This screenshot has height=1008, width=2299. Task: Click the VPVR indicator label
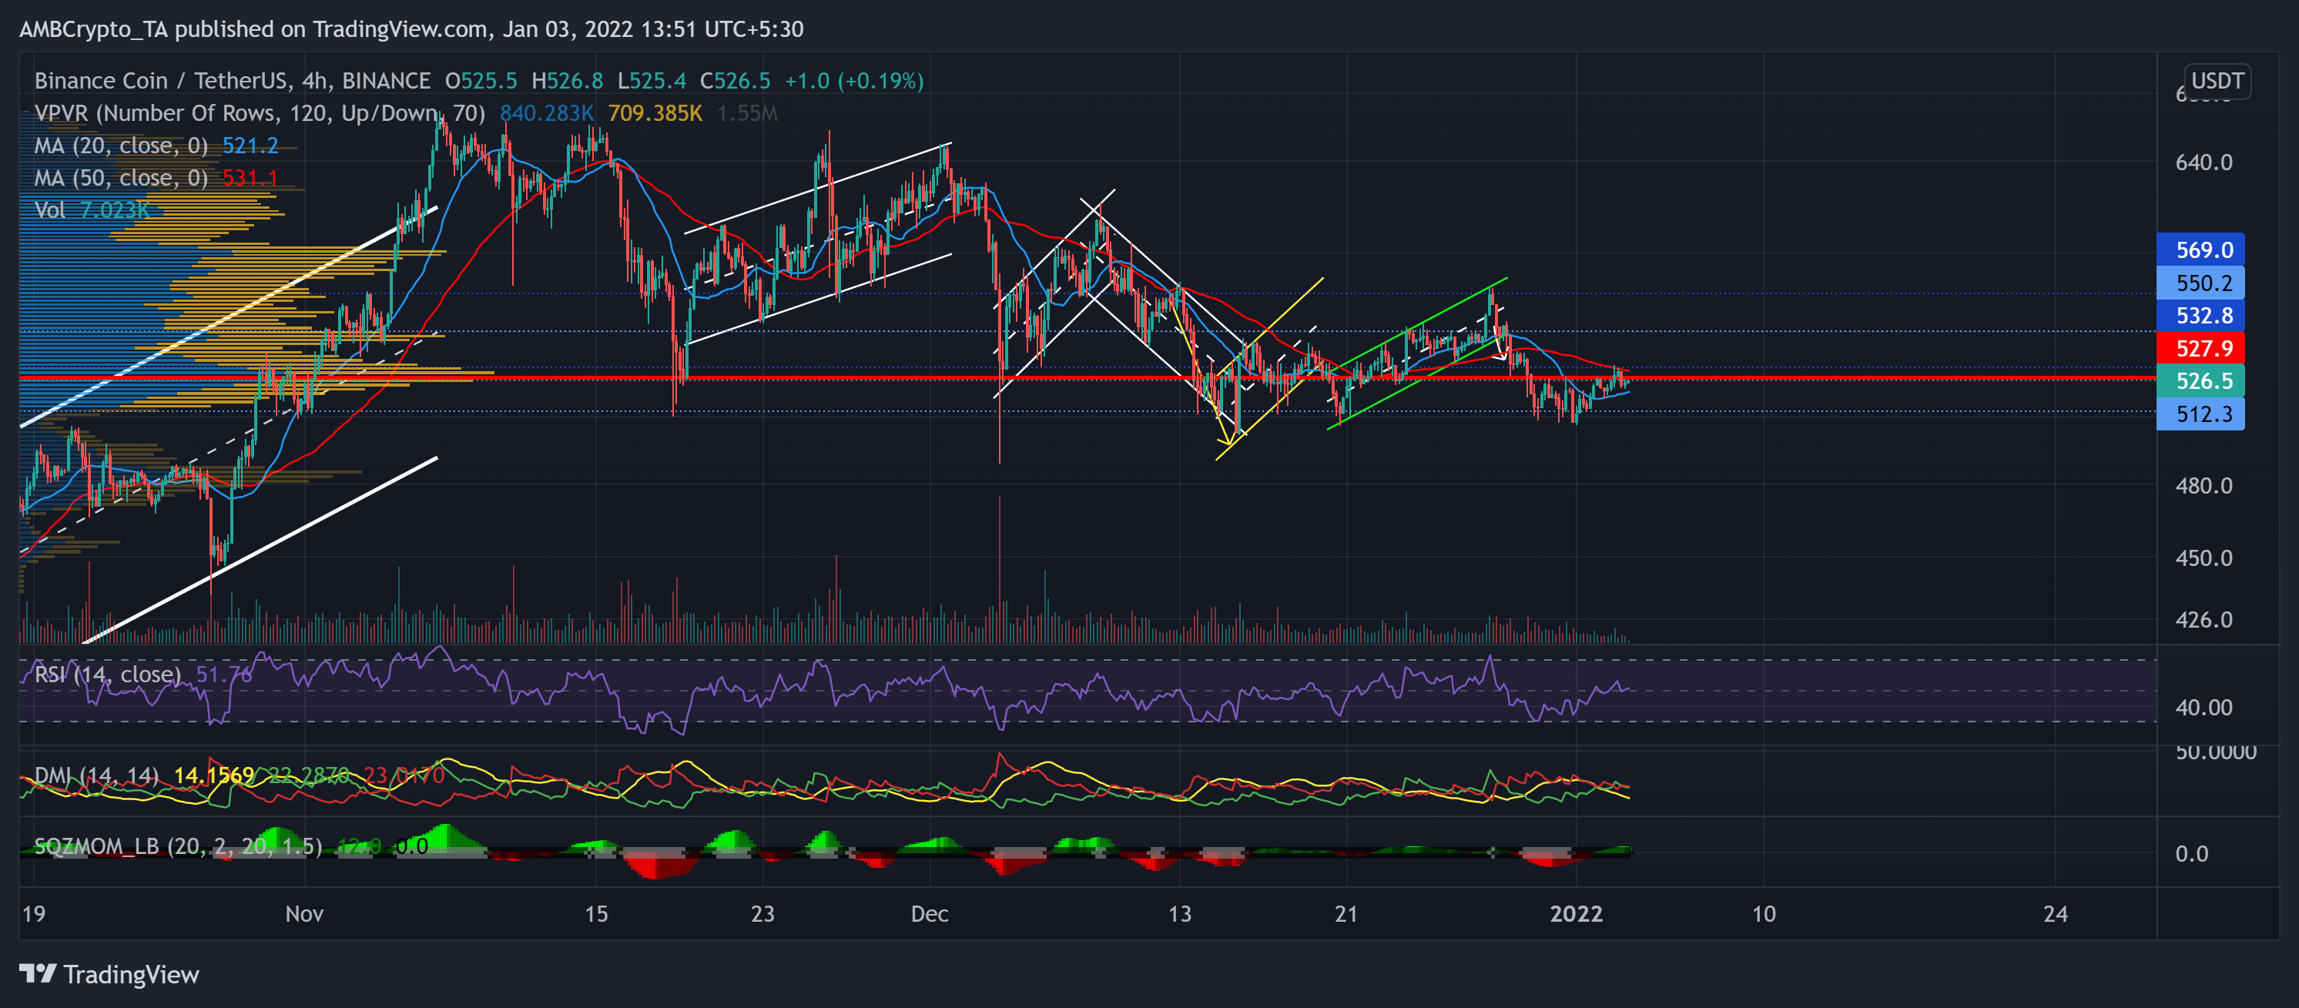[x=260, y=113]
